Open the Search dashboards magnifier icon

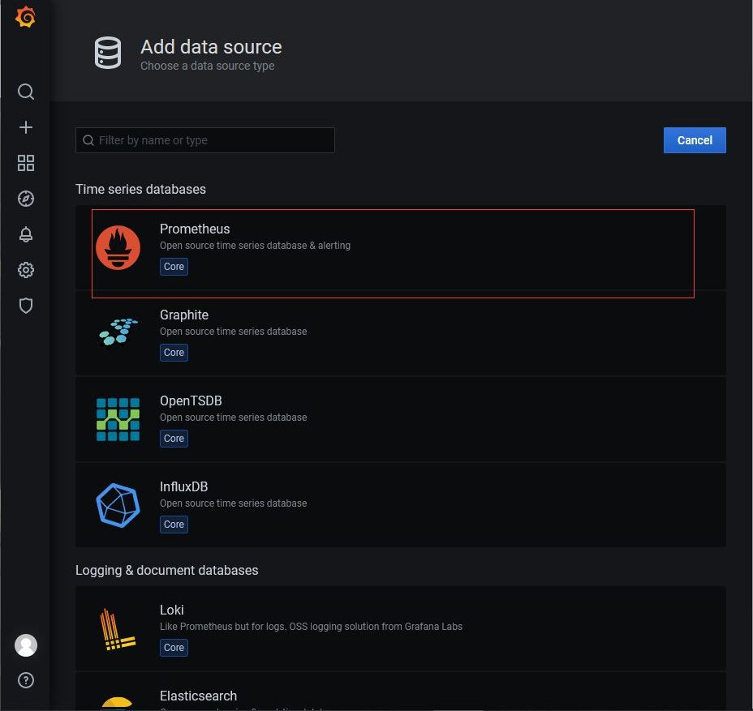(26, 91)
